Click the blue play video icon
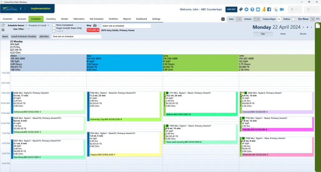321x172 pixels. click(x=247, y=9)
